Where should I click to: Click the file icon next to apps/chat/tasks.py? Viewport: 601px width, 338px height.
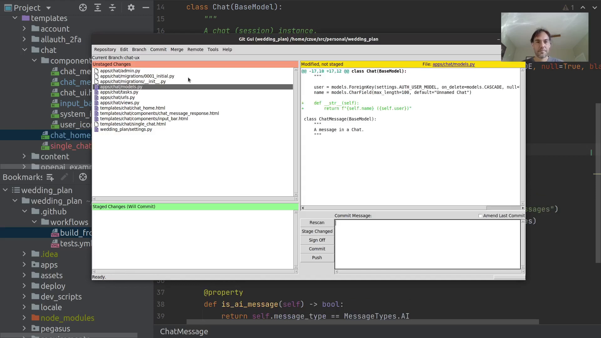tap(96, 92)
